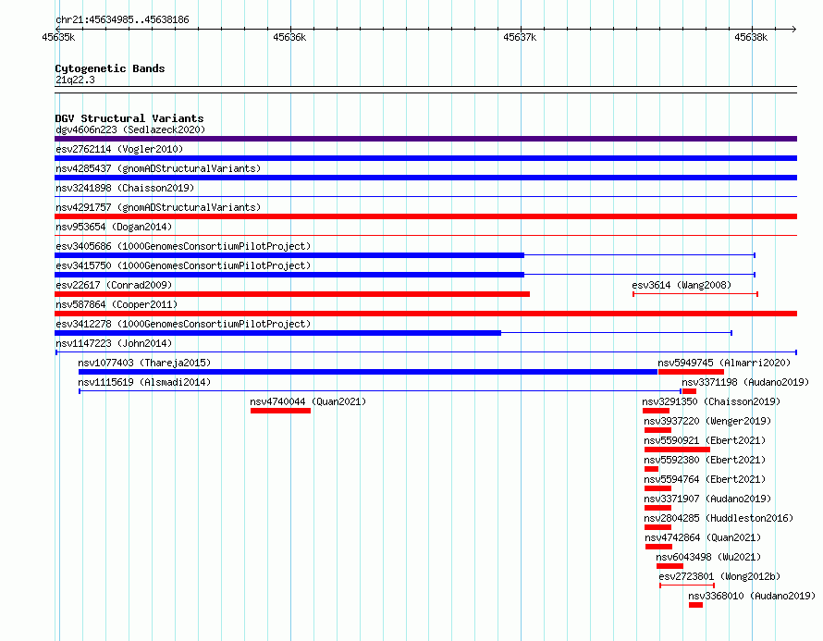823x641 pixels.
Task: Select esv3614 (Wang2008) label
Action: 682,285
